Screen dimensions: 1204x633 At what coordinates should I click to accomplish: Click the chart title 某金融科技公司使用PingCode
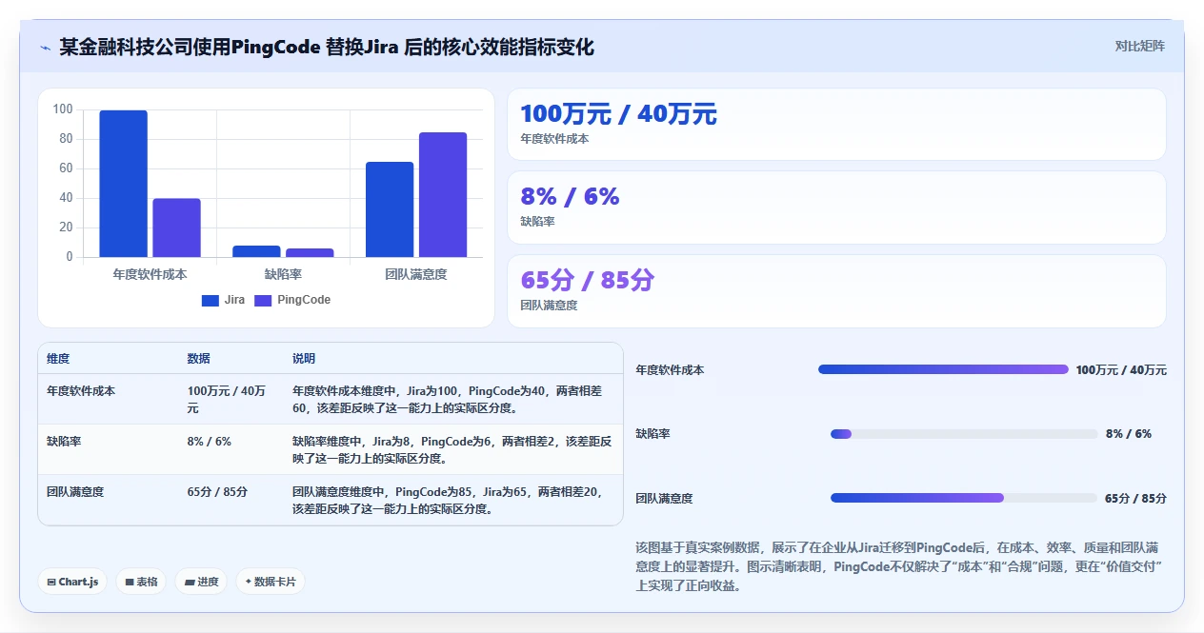327,47
